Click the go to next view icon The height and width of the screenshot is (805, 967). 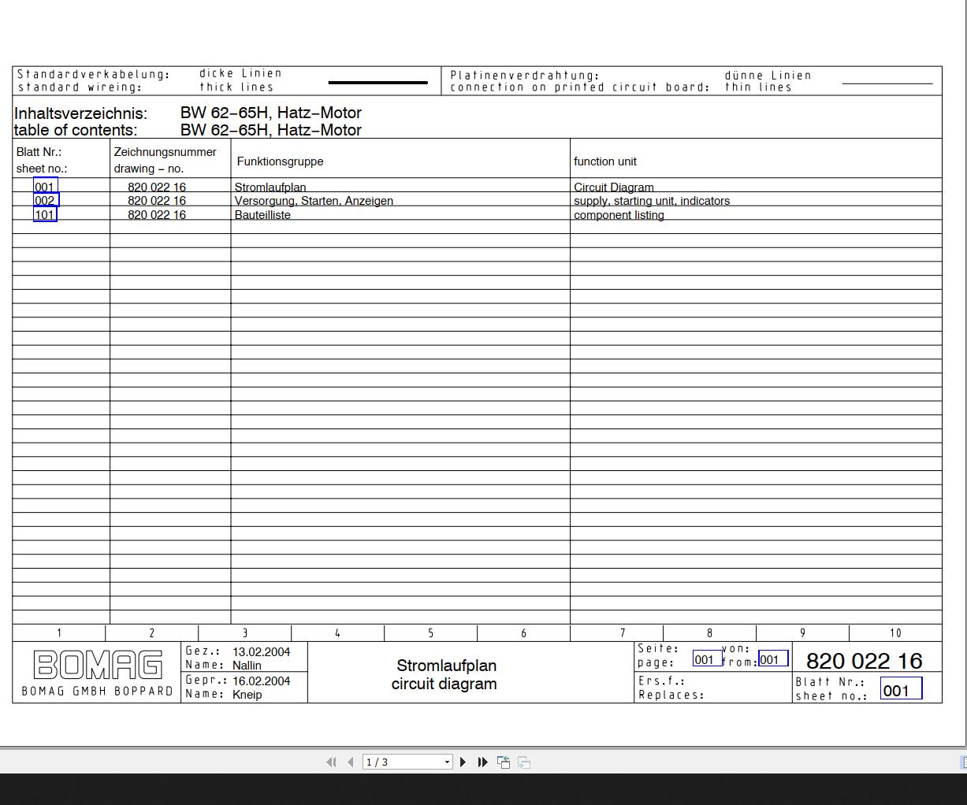[524, 762]
